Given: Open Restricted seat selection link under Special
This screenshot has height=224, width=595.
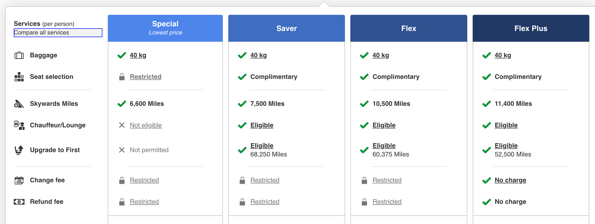Looking at the screenshot, I should click(146, 77).
